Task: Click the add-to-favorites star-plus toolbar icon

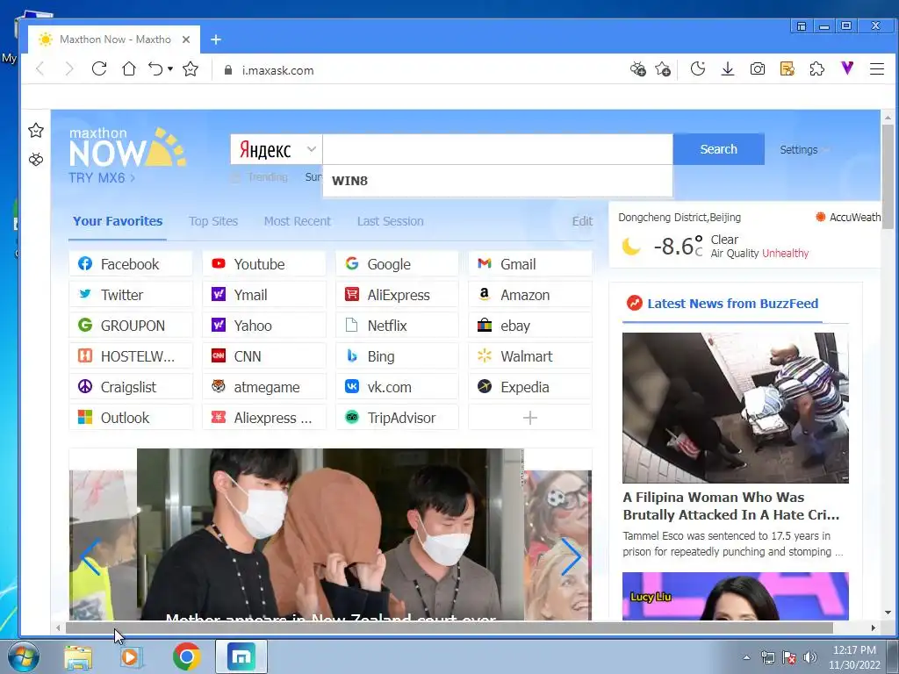Action: coord(663,69)
